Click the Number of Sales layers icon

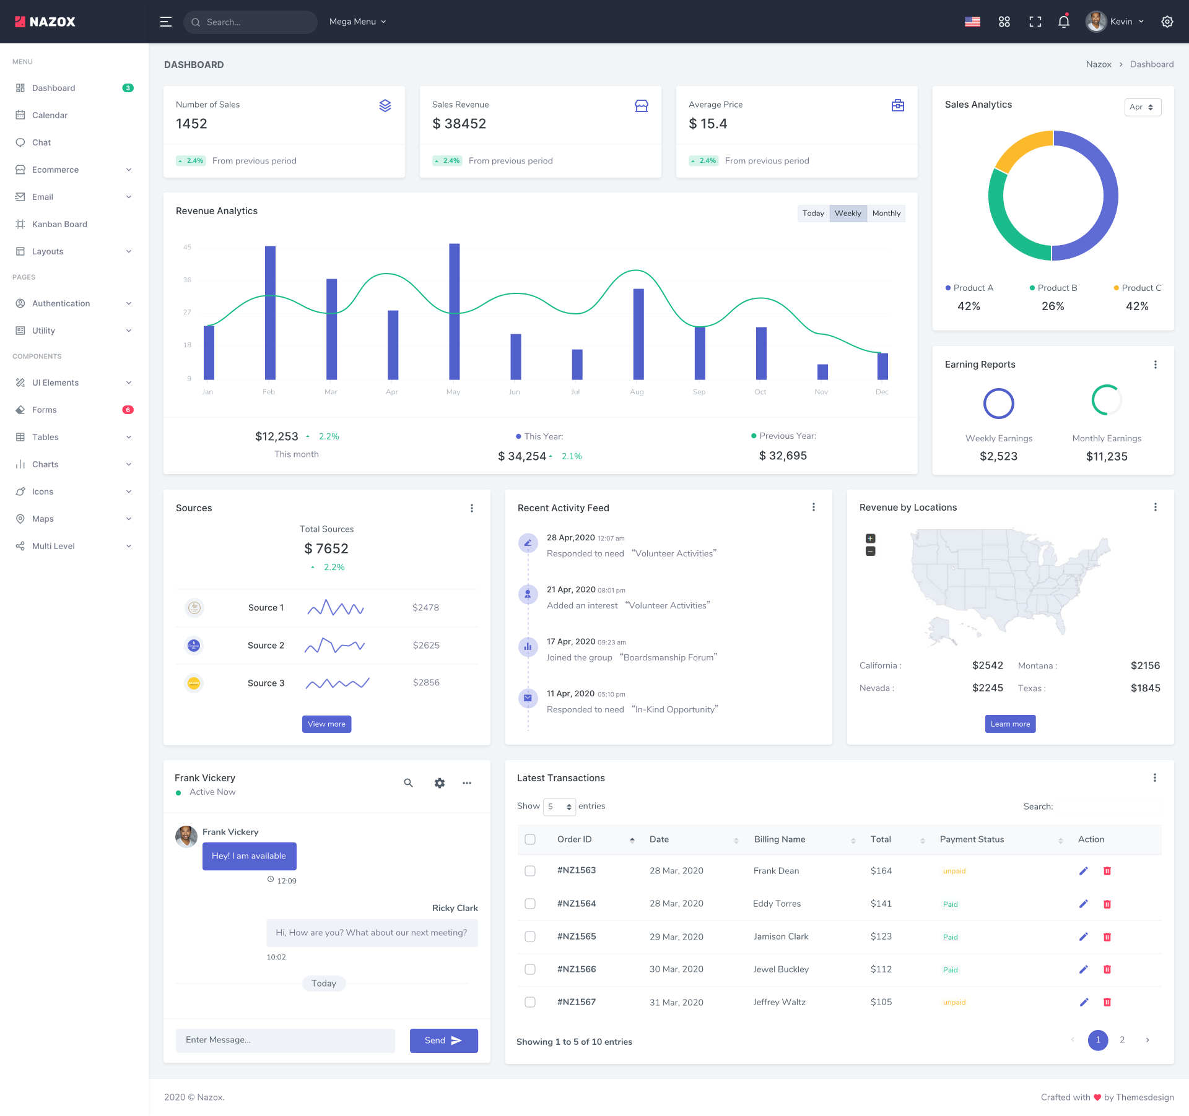pyautogui.click(x=385, y=106)
